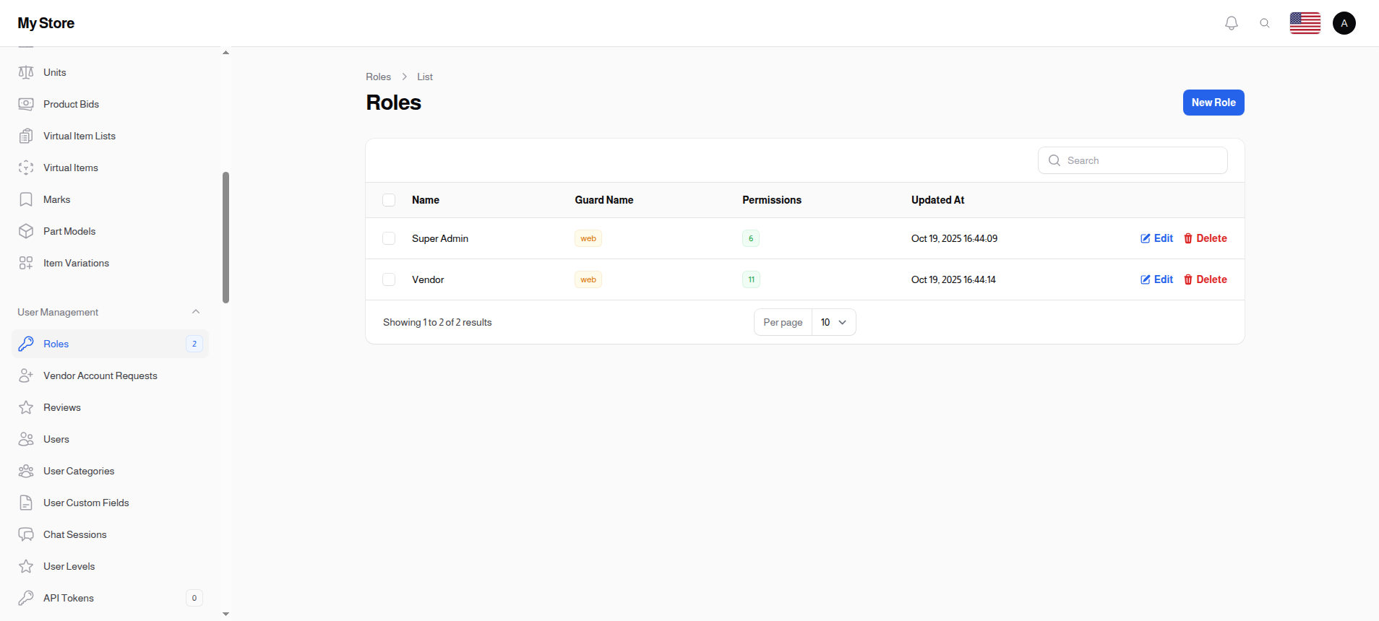Tick the Vendor row checkbox
The height and width of the screenshot is (621, 1379).
click(x=389, y=279)
